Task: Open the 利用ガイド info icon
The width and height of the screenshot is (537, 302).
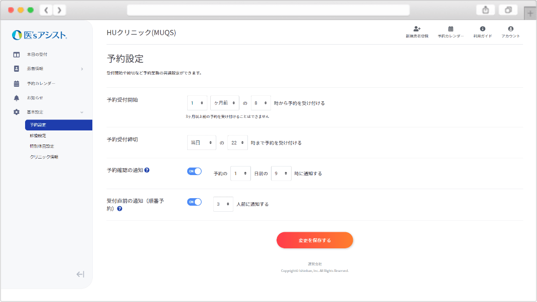Action: (x=482, y=29)
